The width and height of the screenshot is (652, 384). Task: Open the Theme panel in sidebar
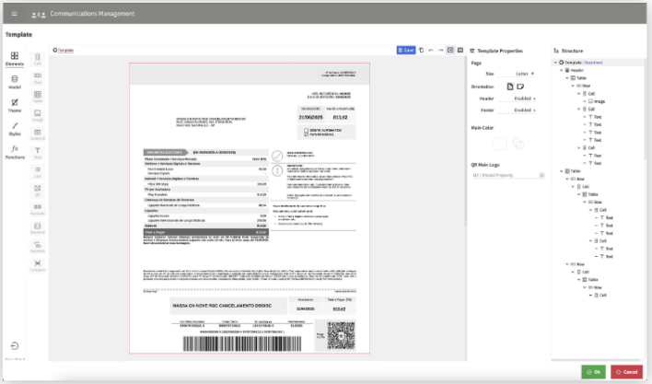(15, 105)
